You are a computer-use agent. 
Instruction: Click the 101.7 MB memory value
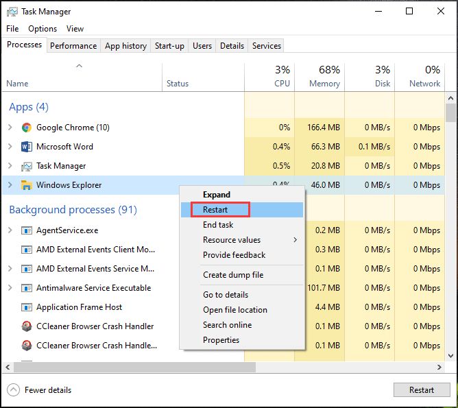point(324,288)
